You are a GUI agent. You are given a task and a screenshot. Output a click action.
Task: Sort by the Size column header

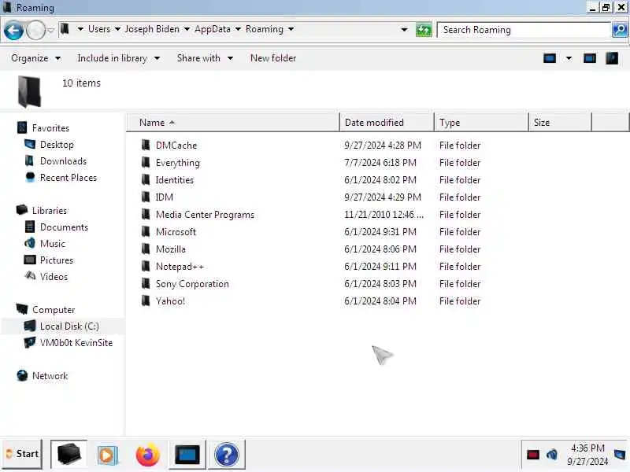pyautogui.click(x=560, y=123)
